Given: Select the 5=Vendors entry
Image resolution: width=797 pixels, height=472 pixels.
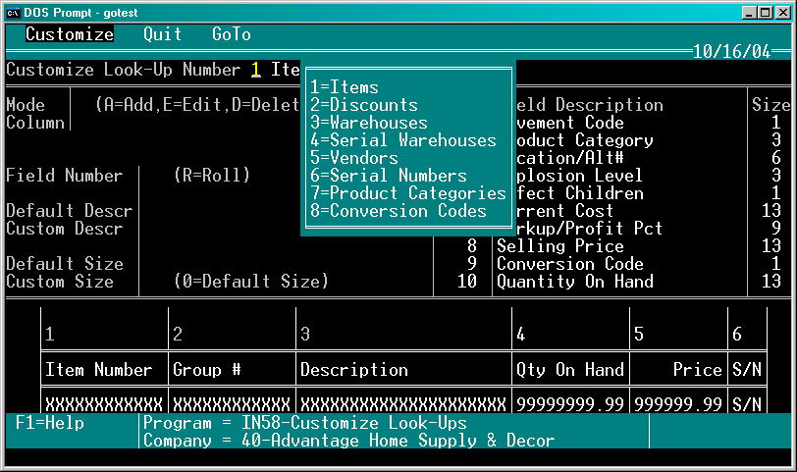Looking at the screenshot, I should coord(354,158).
